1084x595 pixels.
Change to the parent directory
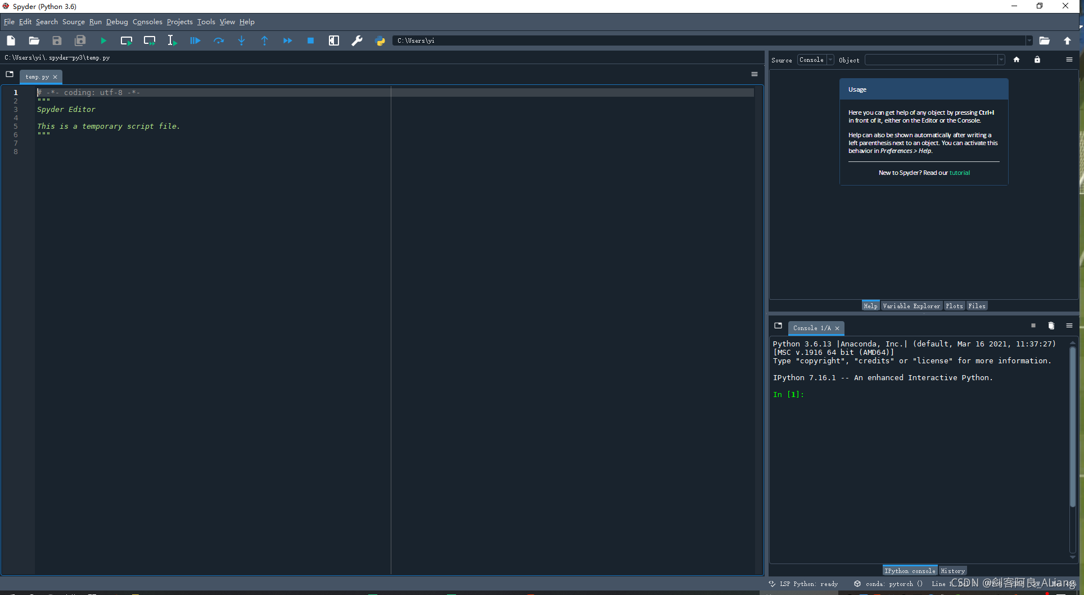click(1067, 40)
